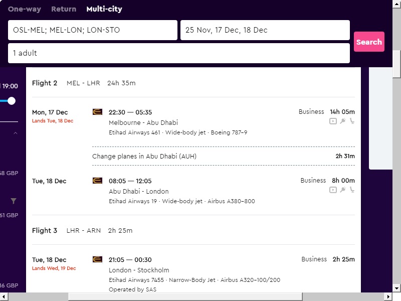The height and width of the screenshot is (301, 401).
Task: Click power outlet icon on Melbourne - Abu Dhabi segment
Action: [343, 121]
